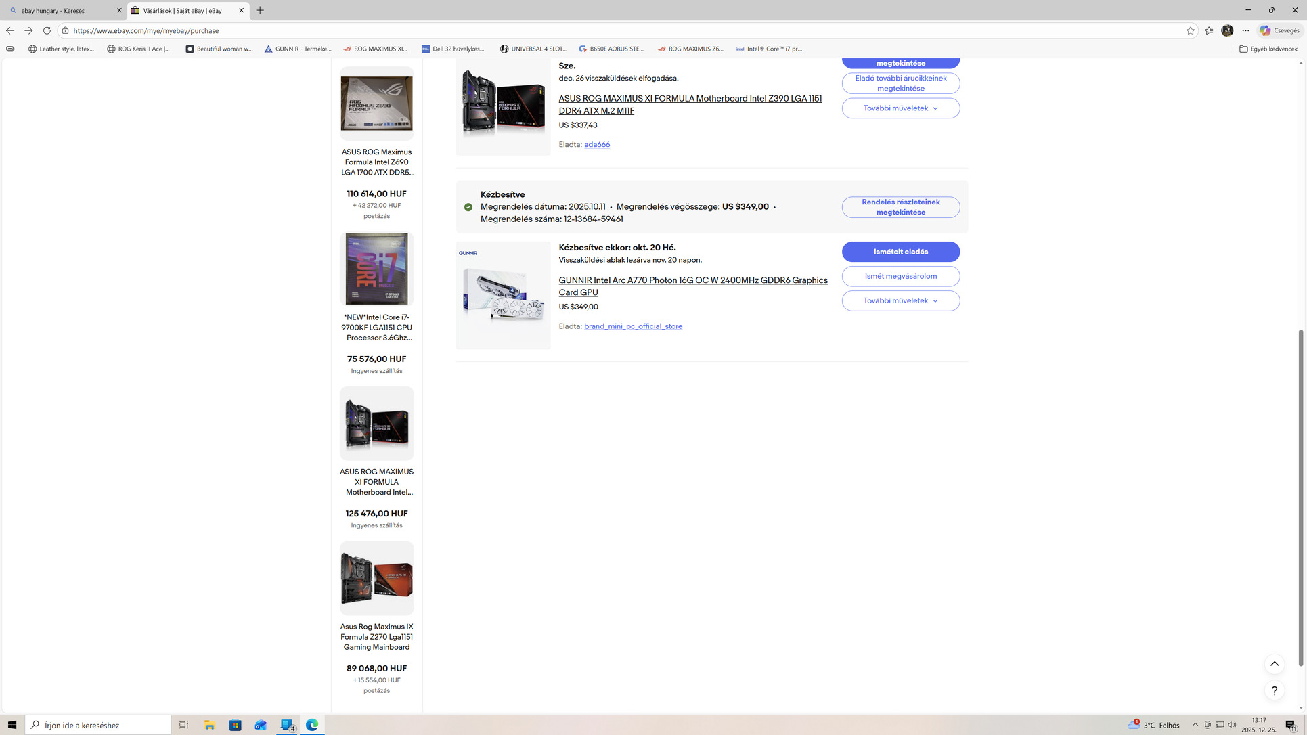Open the Copilot Csevegés chat button

pos(1279,30)
